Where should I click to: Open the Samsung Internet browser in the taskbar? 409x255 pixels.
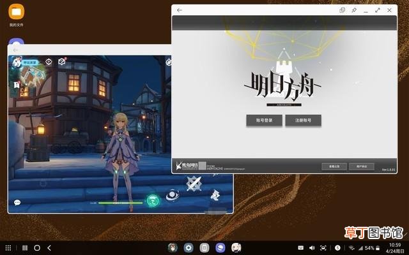pos(220,248)
